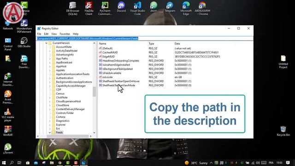
Task: Open the Untitled Project desktop file
Action: coord(283,62)
